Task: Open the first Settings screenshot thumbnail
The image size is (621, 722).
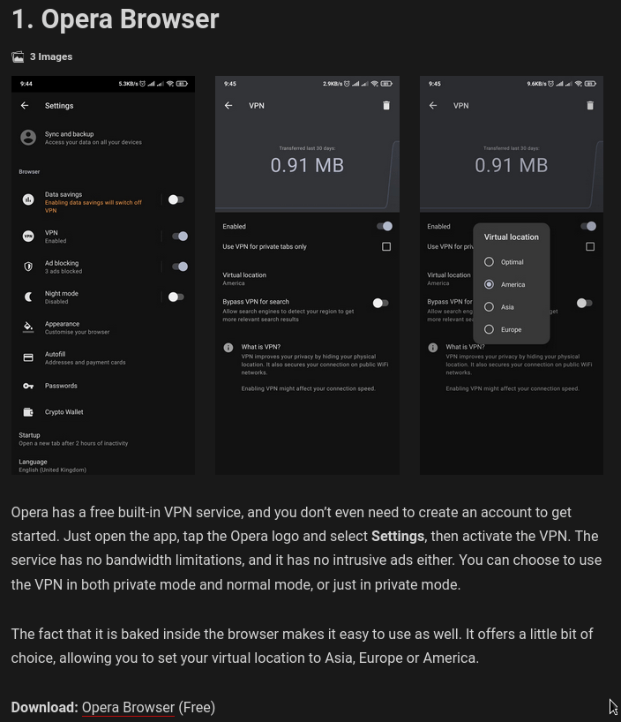Action: (103, 275)
